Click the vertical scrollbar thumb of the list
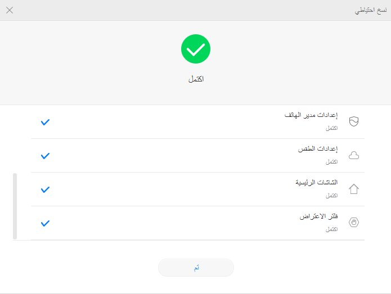 [15, 206]
